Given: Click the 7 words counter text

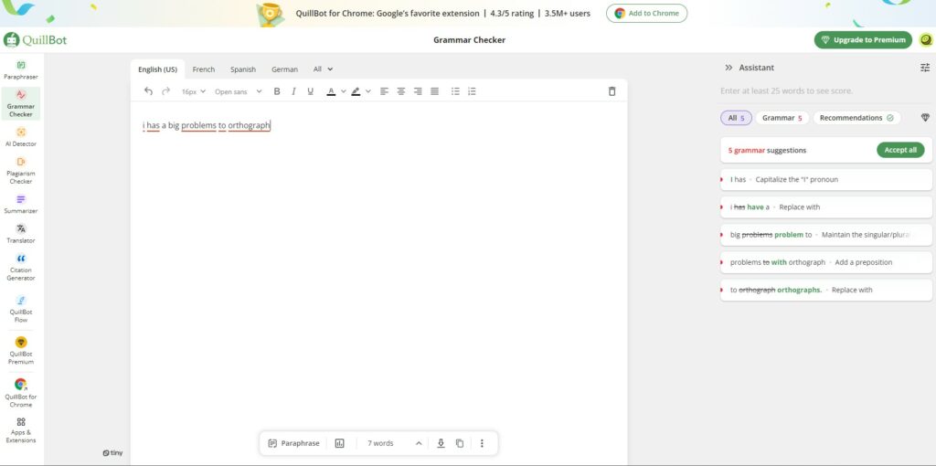Looking at the screenshot, I should click(x=380, y=443).
